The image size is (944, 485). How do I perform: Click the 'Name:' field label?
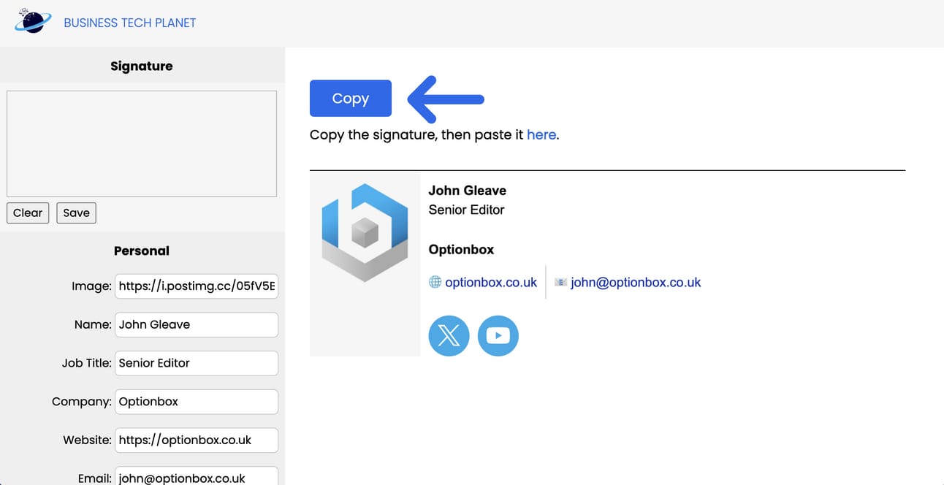pyautogui.click(x=93, y=324)
